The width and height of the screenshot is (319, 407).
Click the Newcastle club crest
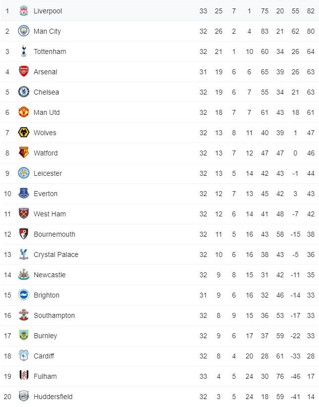(24, 275)
